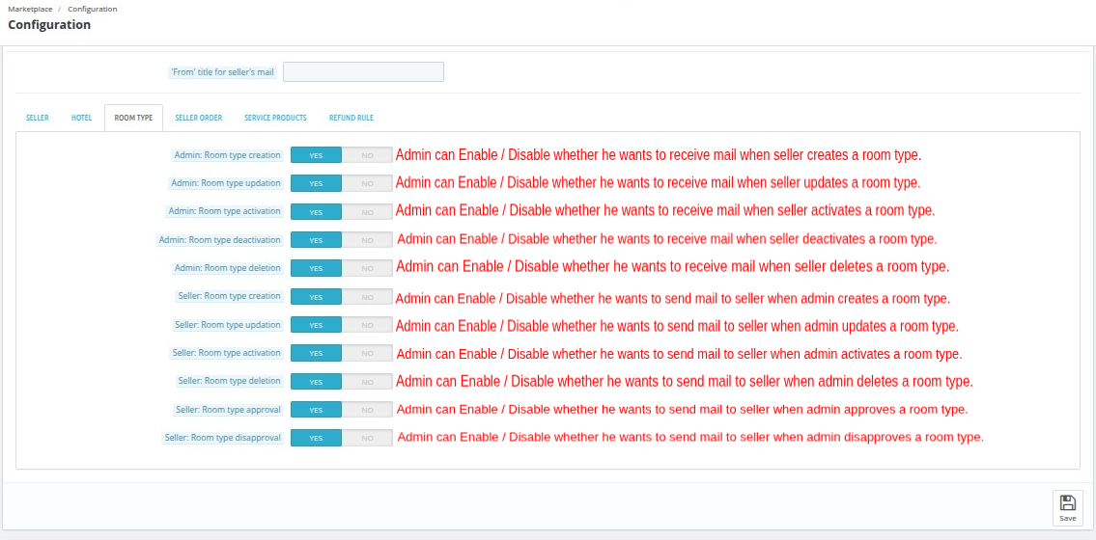Set Seller: Room type approval to YES
Screen dimensions: 1096x540
pos(316,410)
